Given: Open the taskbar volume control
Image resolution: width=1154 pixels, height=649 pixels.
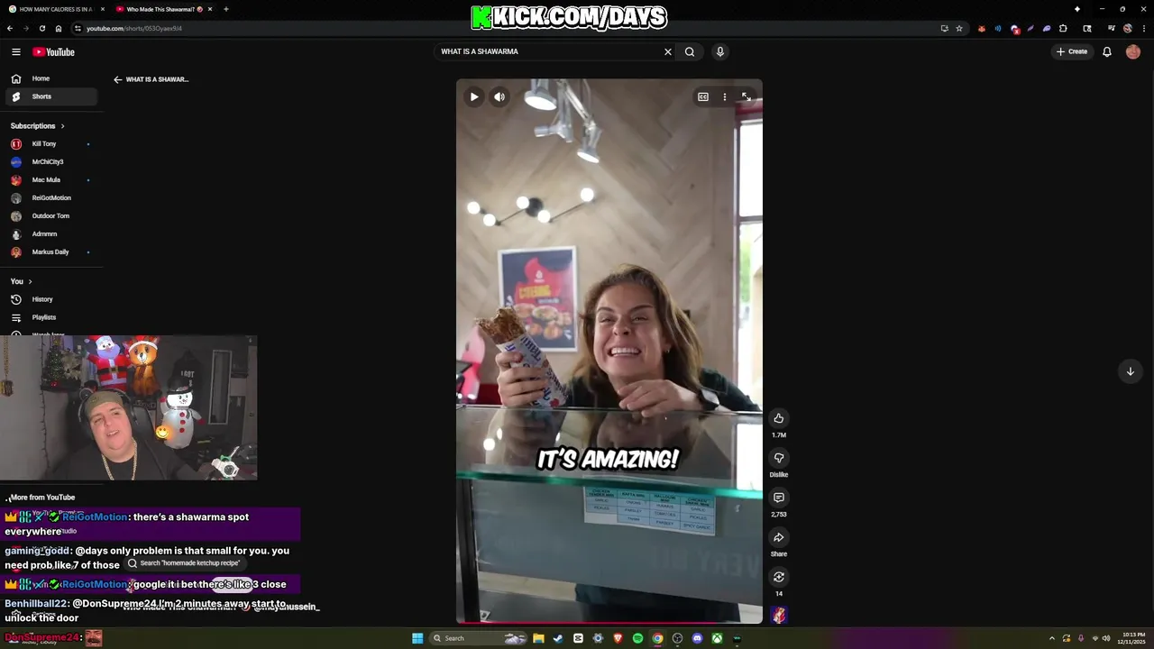Looking at the screenshot, I should pos(1106,638).
